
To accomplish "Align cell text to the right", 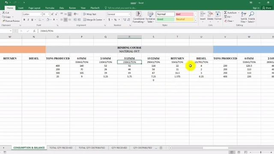I will pos(69,20).
